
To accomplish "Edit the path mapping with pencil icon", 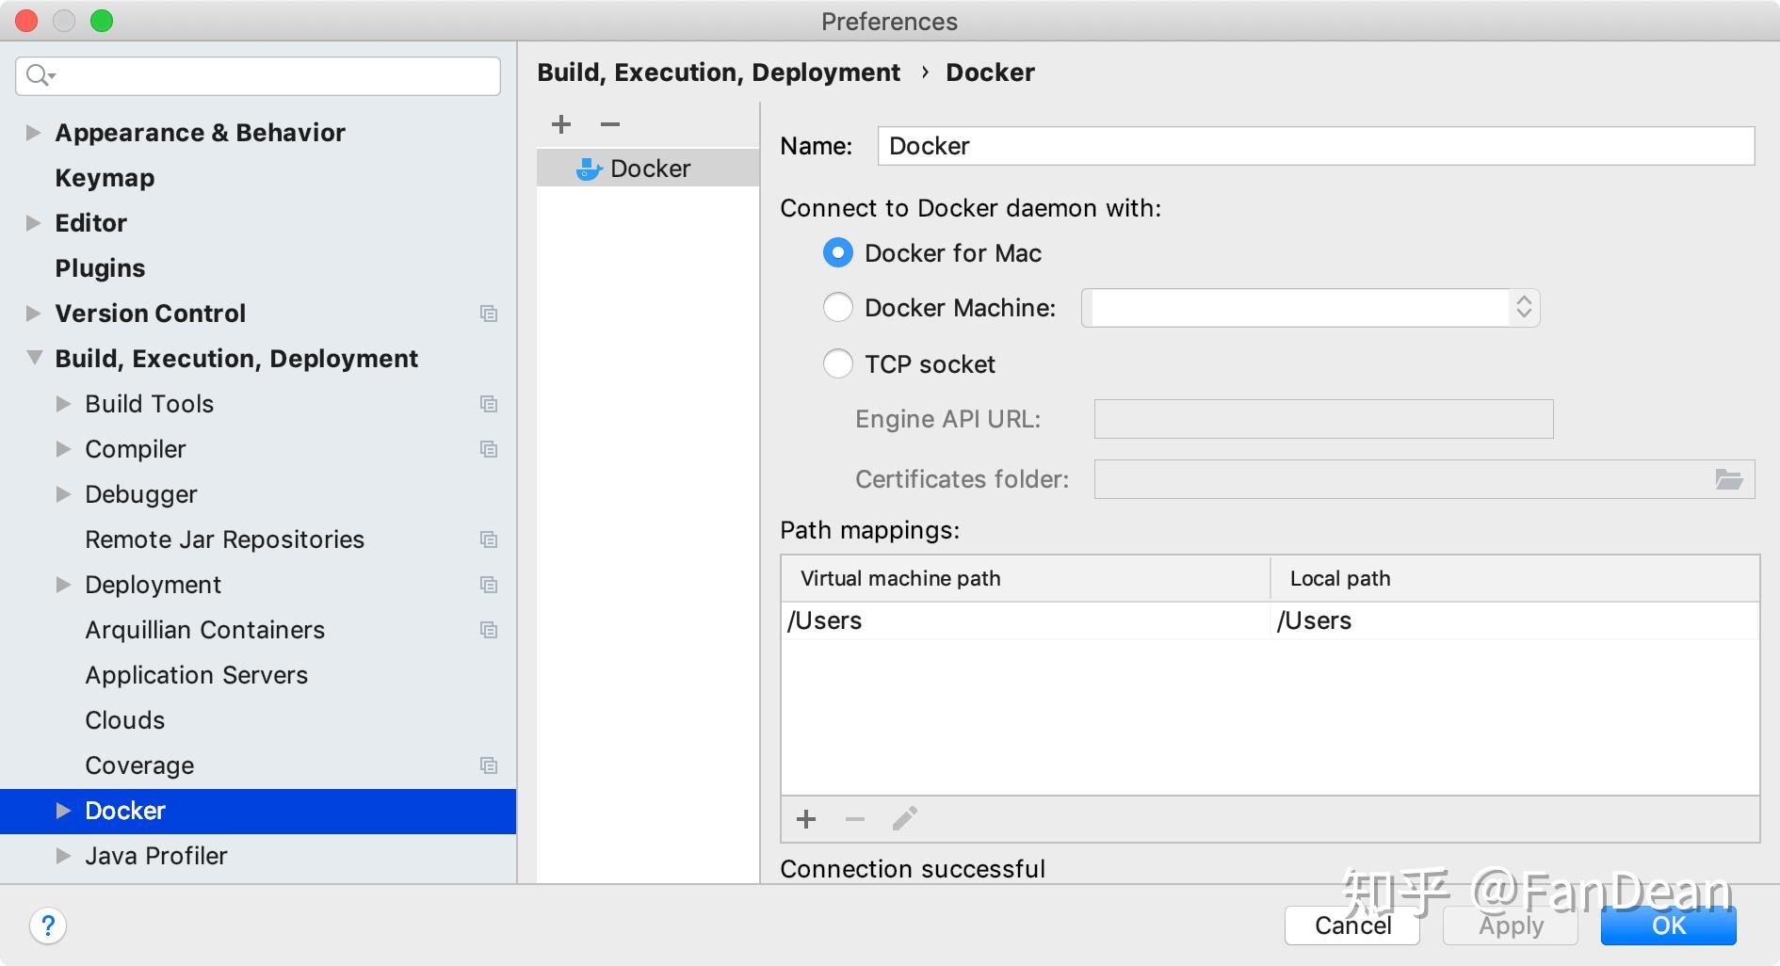I will [904, 818].
